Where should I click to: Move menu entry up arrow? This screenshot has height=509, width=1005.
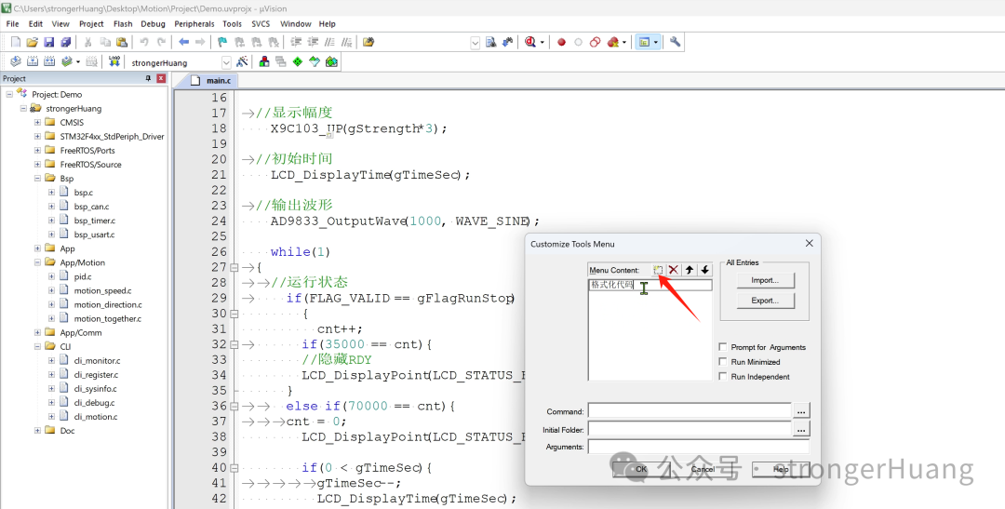coord(689,270)
